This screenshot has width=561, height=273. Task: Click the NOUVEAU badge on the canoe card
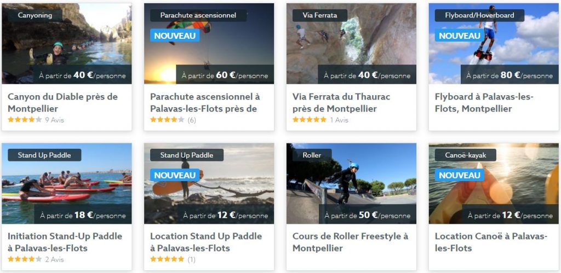[x=460, y=175]
